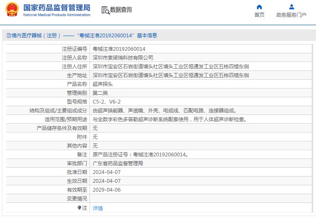Click the 备注 remark value
This screenshot has height=218, width=316.
coord(140,155)
